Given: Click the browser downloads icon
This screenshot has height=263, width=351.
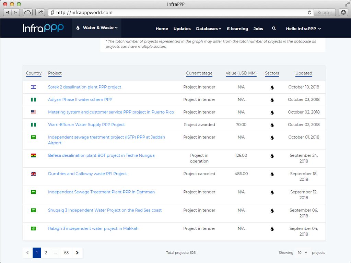Looking at the screenshot, I should coord(343,12).
